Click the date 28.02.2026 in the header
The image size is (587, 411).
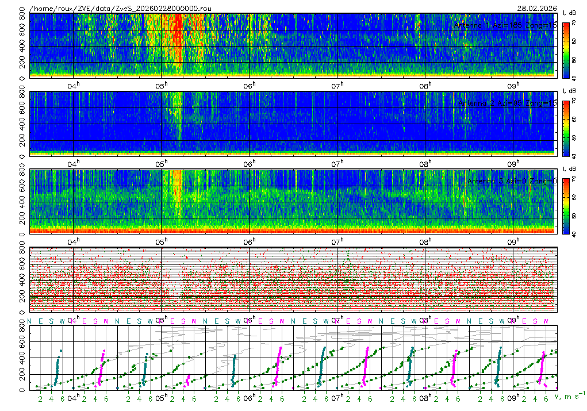tap(538, 9)
